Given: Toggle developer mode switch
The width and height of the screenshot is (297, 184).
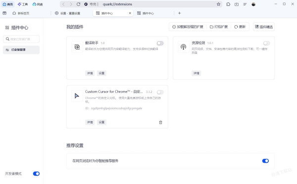Looking at the screenshot, I should pyautogui.click(x=36, y=174).
